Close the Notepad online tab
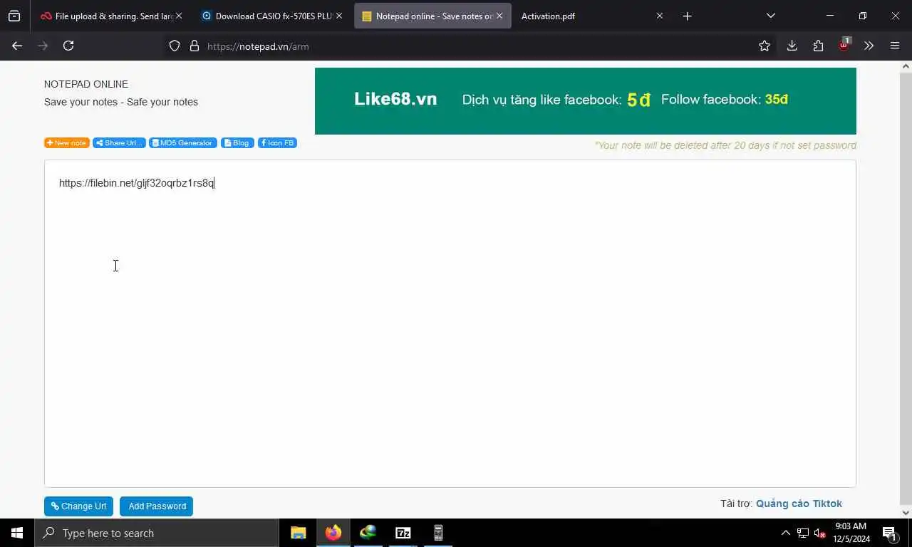The image size is (912, 547). (x=499, y=16)
